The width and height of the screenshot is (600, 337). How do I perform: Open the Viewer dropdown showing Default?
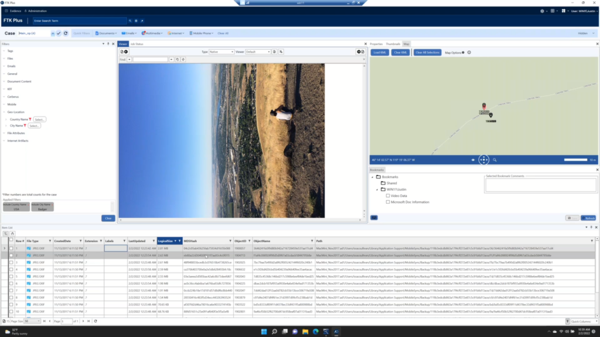pos(258,52)
